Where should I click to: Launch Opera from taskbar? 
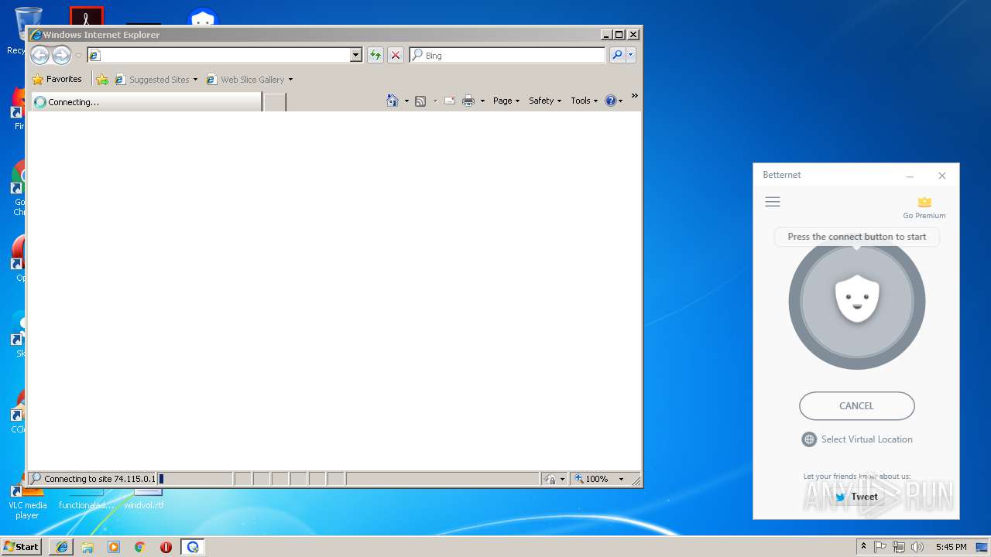(x=166, y=547)
